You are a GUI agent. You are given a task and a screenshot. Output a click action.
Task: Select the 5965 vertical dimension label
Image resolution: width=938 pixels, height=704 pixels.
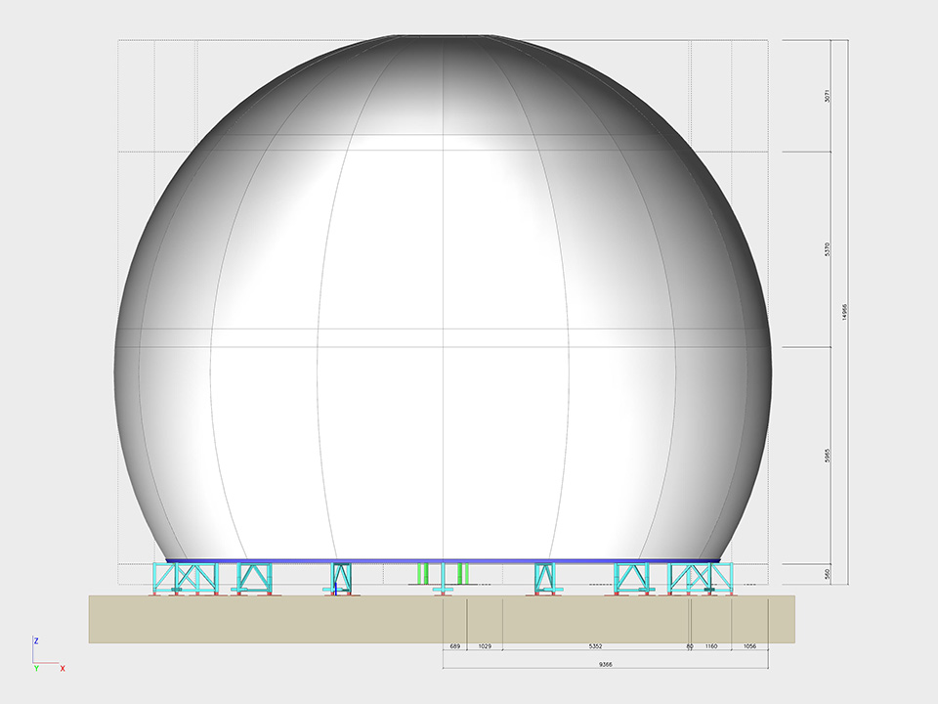tap(828, 456)
